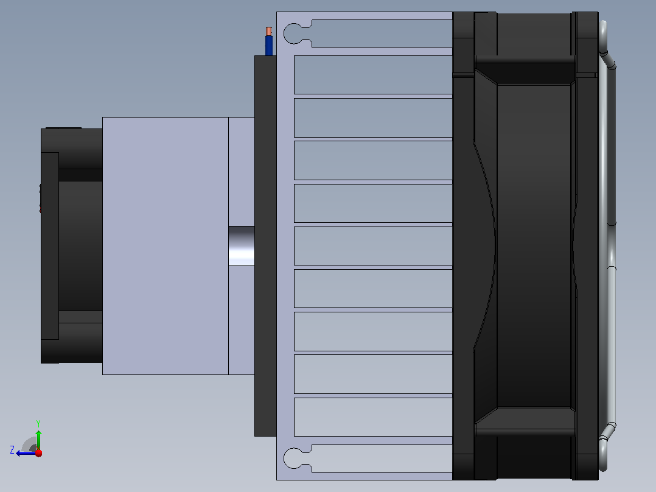Select the chrome wire fan guard

pos(607,246)
